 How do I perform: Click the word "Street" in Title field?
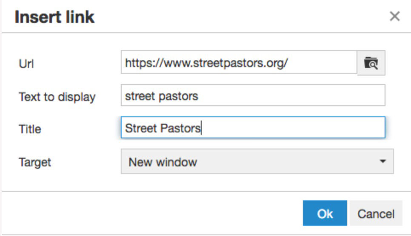click(x=141, y=128)
